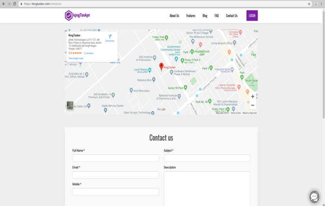Screen dimensions: 325x206
Task: Open Contact Us menu item
Action: click(232, 15)
